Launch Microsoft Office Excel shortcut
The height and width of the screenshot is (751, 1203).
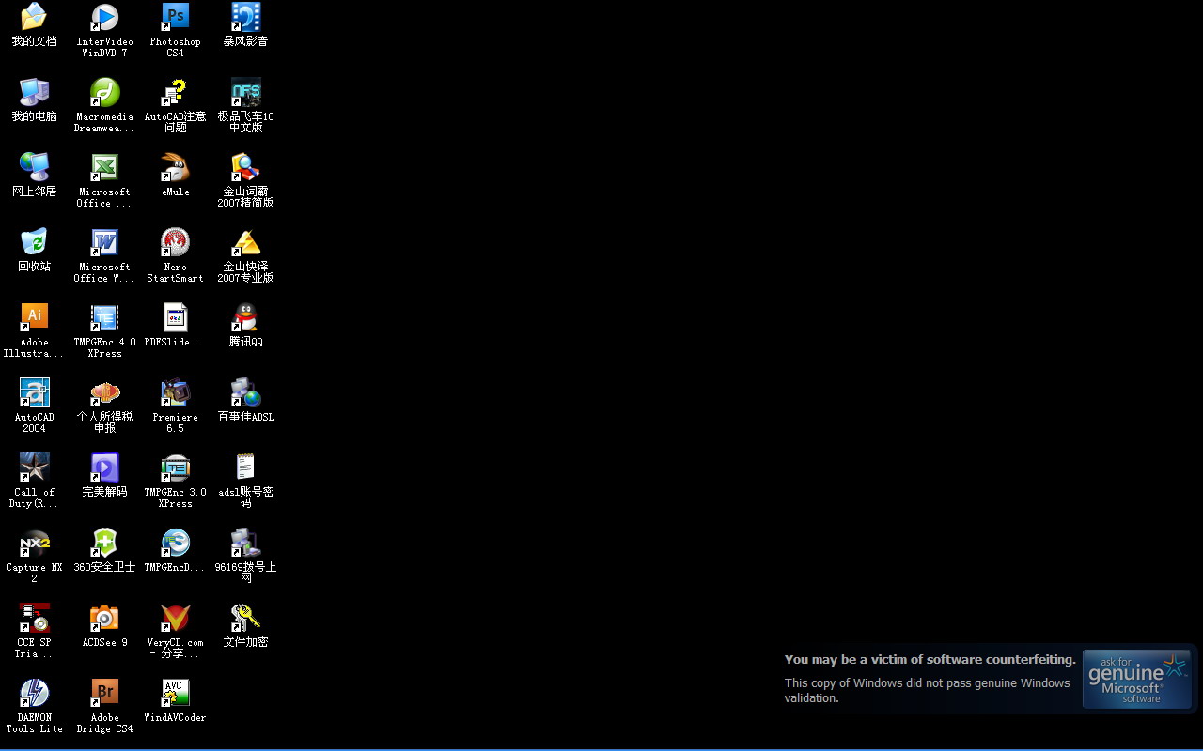104,167
